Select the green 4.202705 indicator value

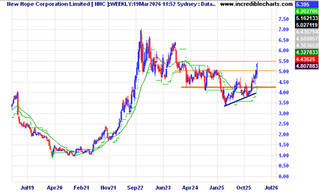[307, 11]
